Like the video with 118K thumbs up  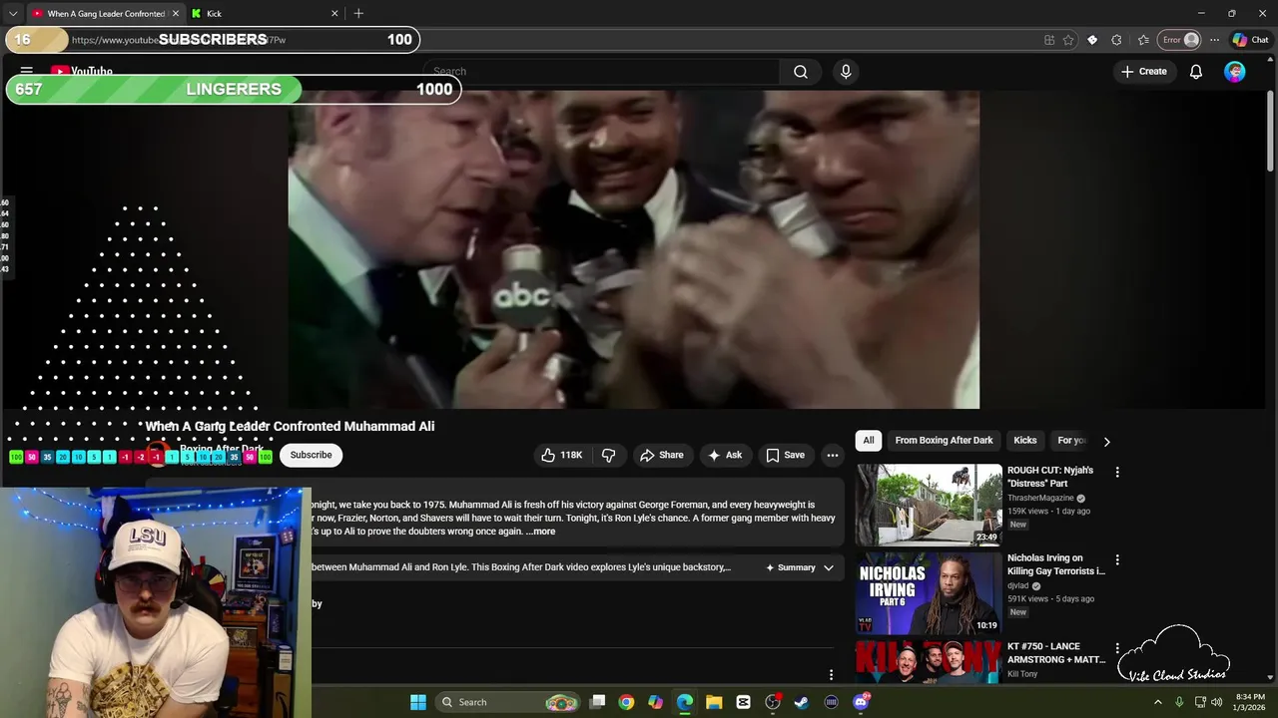pos(562,455)
